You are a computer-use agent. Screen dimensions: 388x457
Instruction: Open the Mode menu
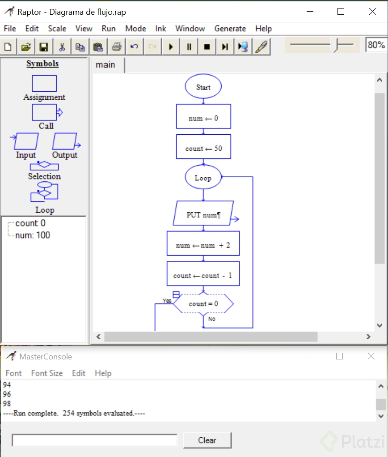click(x=135, y=29)
